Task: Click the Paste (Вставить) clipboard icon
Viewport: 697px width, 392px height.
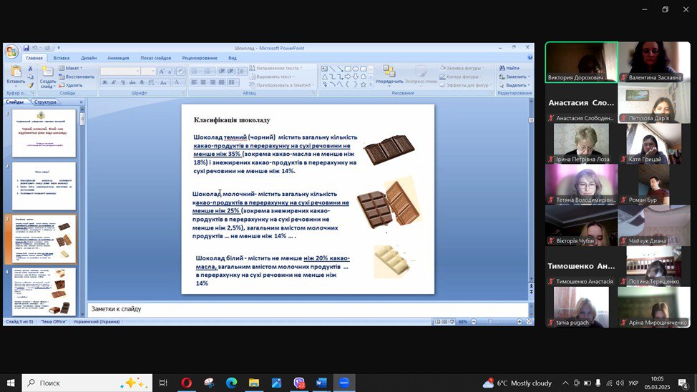Action: click(16, 71)
